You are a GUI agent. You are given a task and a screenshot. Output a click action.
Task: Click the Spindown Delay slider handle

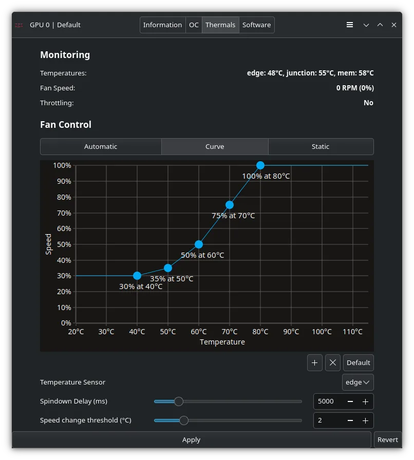click(x=179, y=401)
